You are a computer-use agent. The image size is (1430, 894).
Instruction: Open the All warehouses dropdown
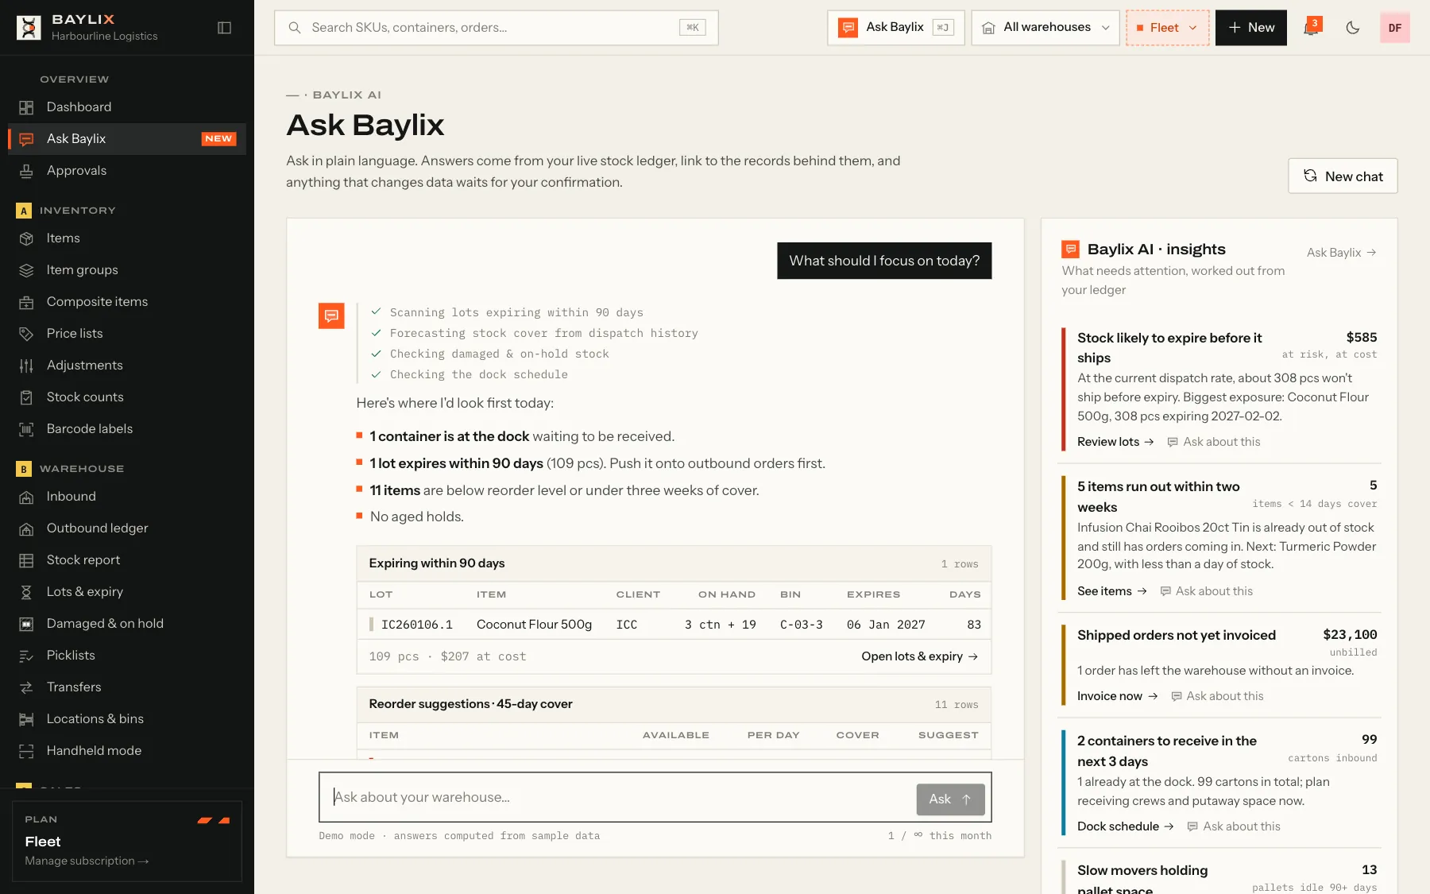[x=1045, y=28]
